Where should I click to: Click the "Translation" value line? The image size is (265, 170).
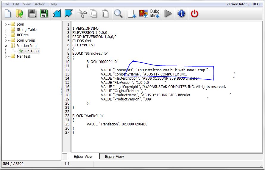[117, 124]
